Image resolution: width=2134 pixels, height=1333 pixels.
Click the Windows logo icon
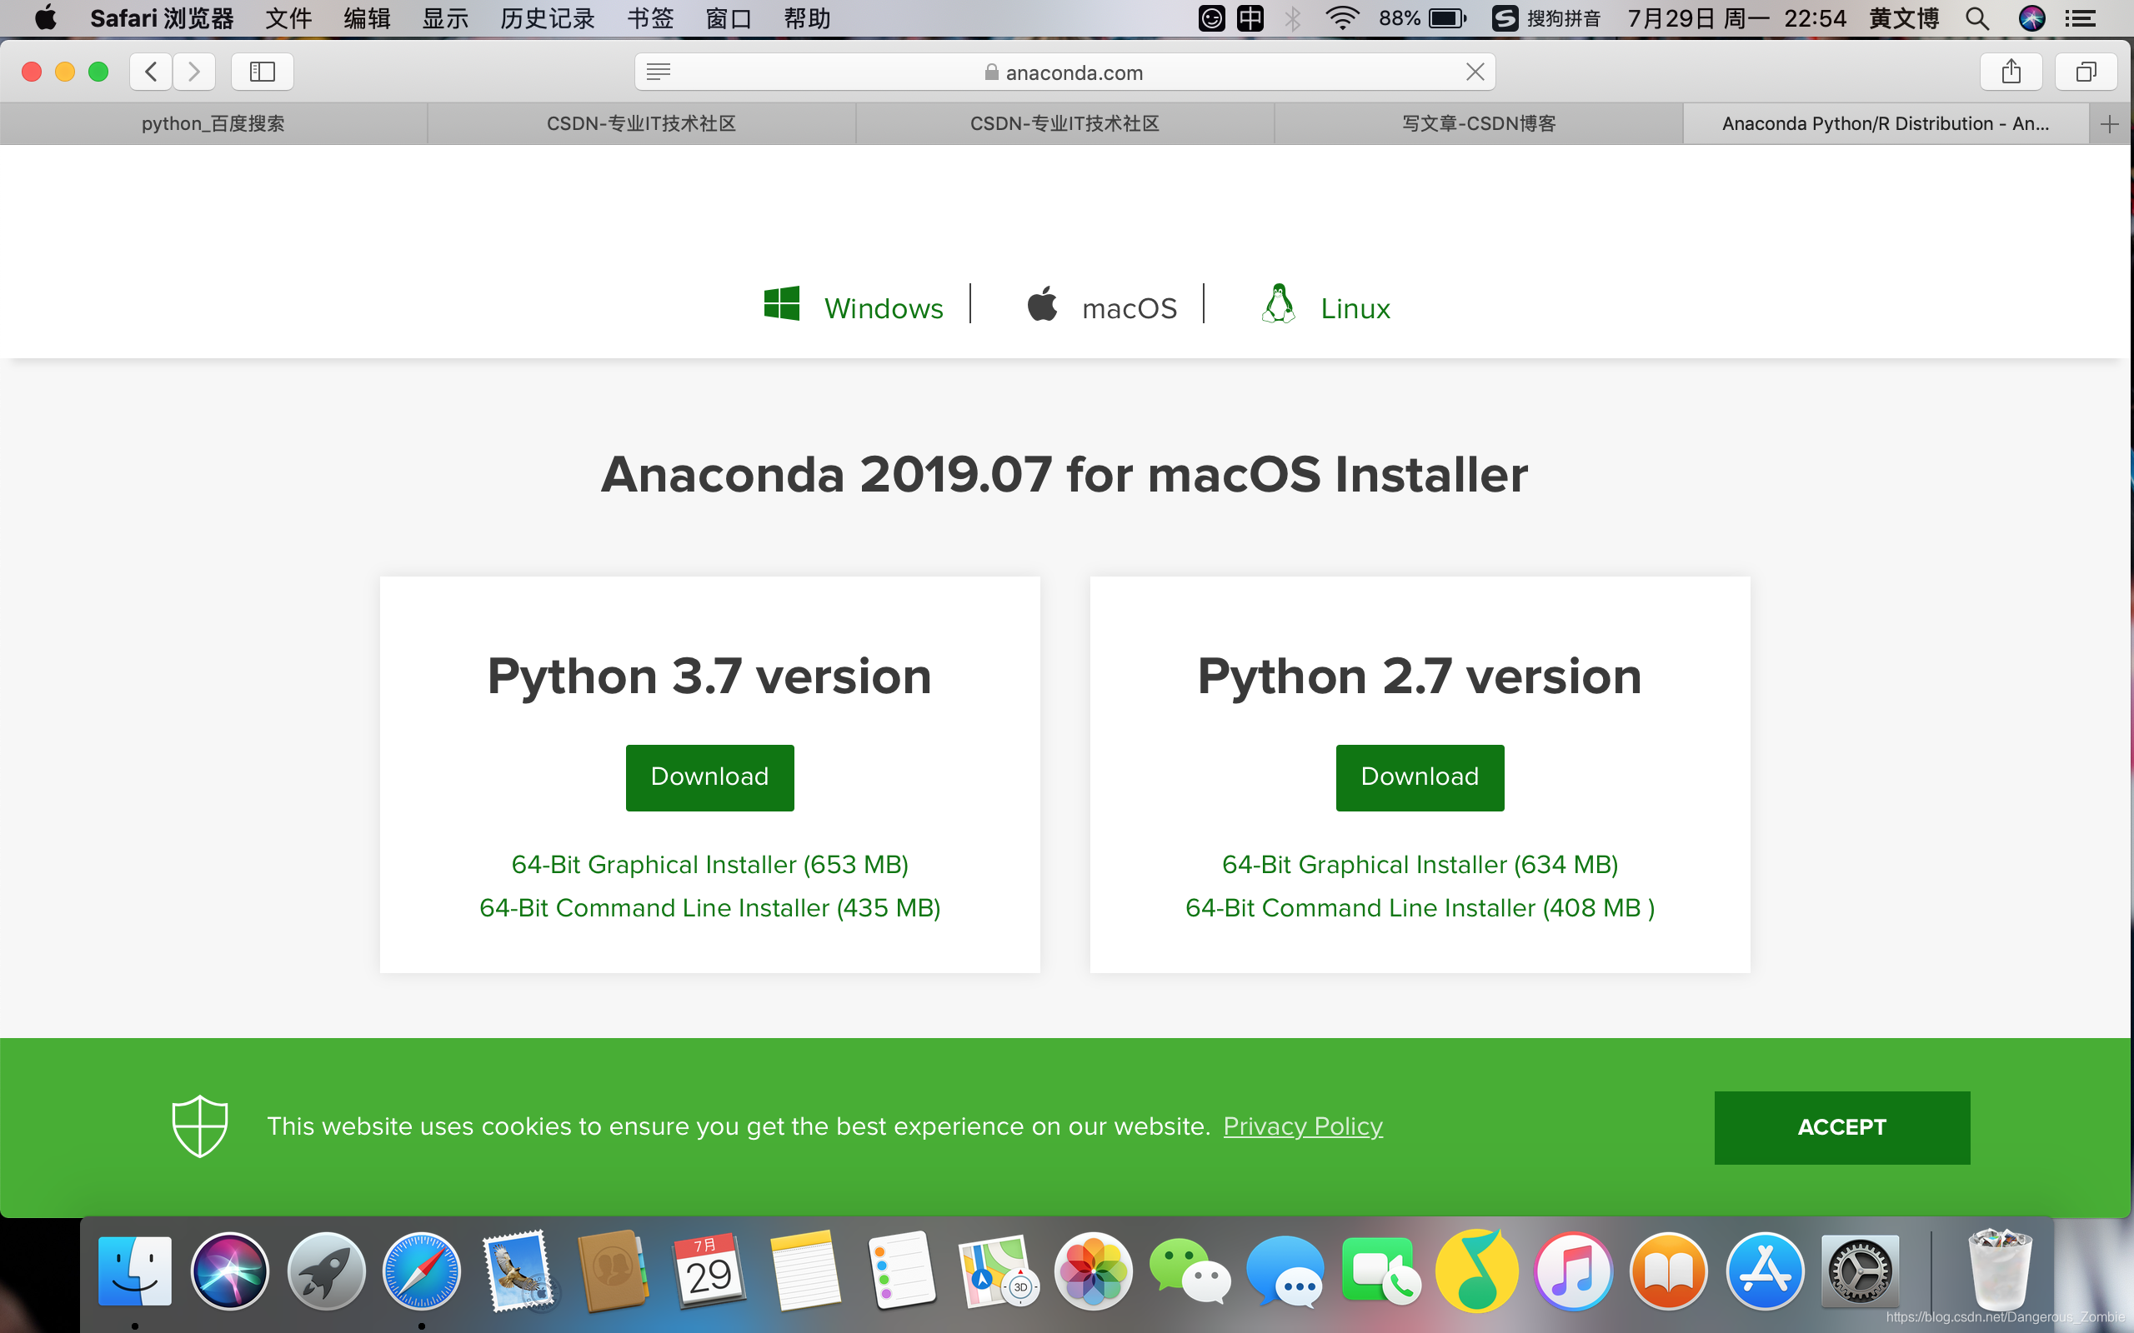click(x=781, y=303)
